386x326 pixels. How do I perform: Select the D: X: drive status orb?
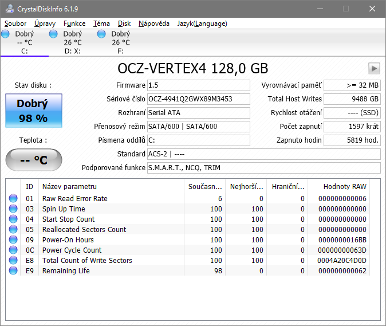click(x=54, y=34)
